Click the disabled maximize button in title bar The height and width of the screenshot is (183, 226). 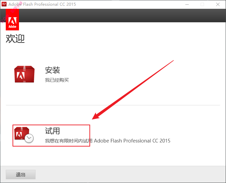tap(202, 4)
